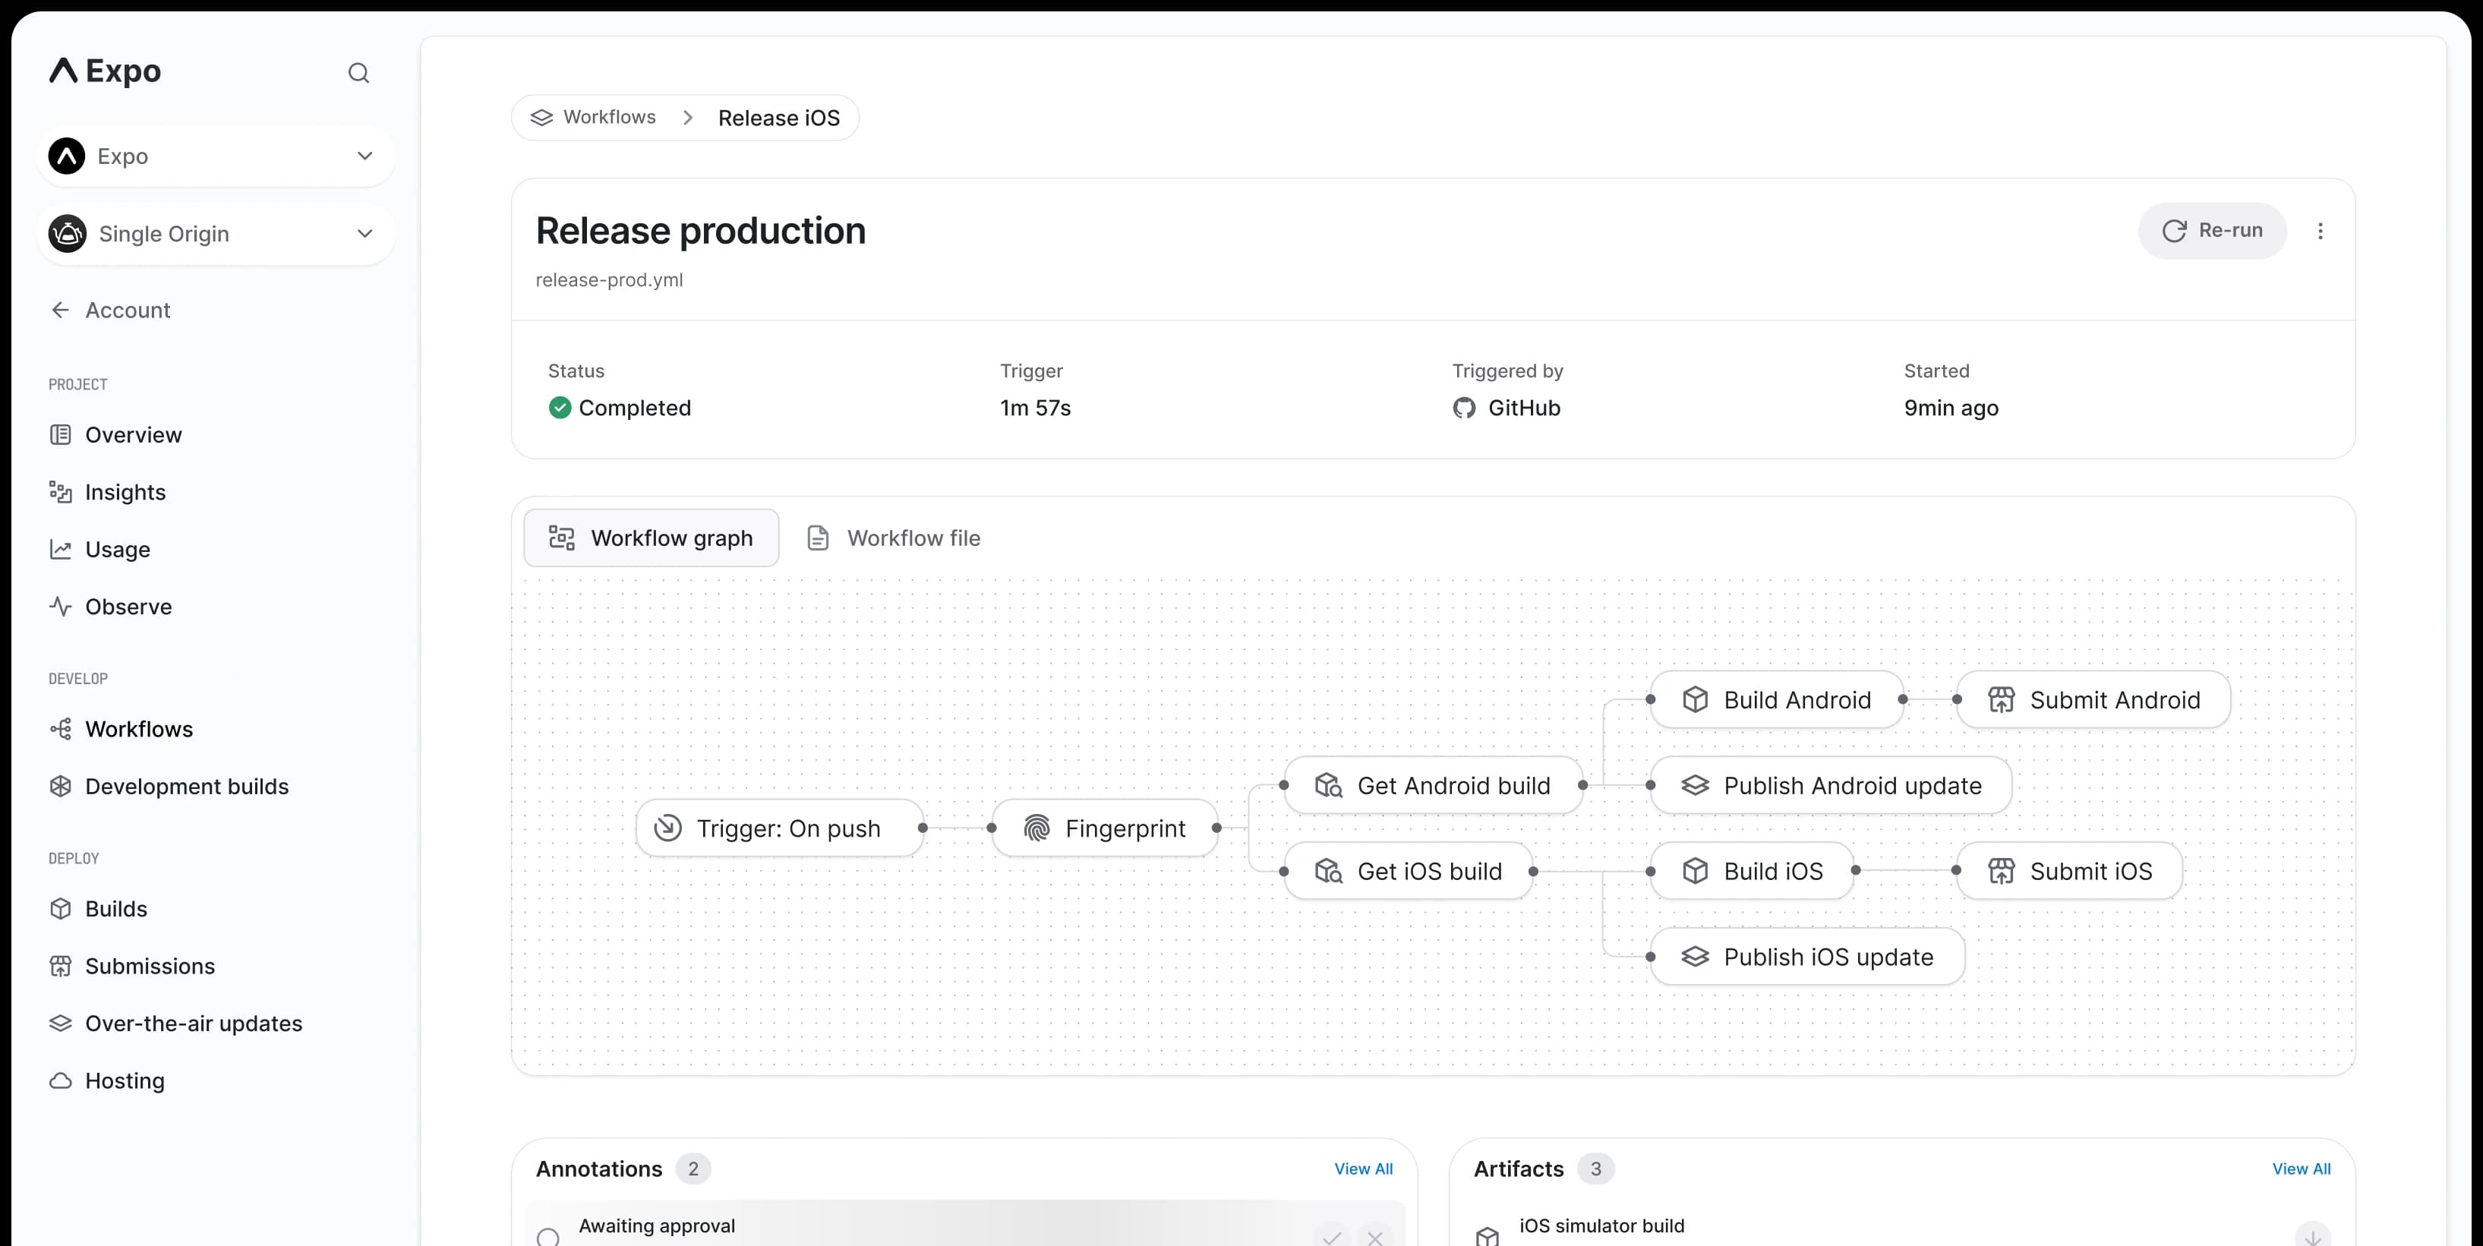Open search with the magnifier icon
Image resolution: width=2483 pixels, height=1246 pixels.
point(358,73)
